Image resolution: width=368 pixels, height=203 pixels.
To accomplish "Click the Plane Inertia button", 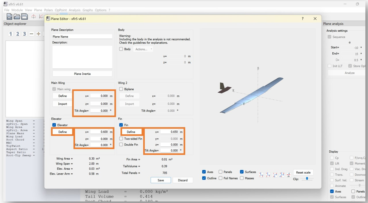I will (x=82, y=74).
